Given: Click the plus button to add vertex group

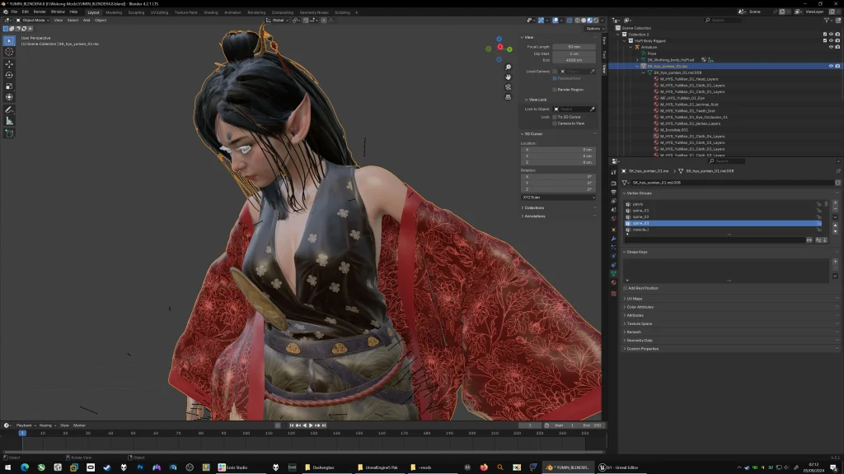Looking at the screenshot, I should pos(835,202).
